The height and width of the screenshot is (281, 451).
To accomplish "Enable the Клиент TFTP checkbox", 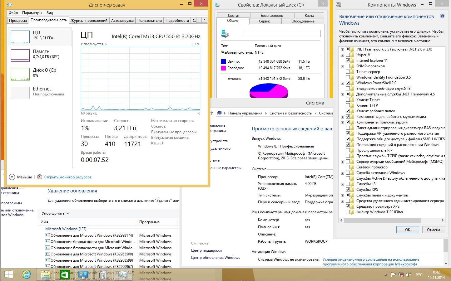I will tap(348, 105).
